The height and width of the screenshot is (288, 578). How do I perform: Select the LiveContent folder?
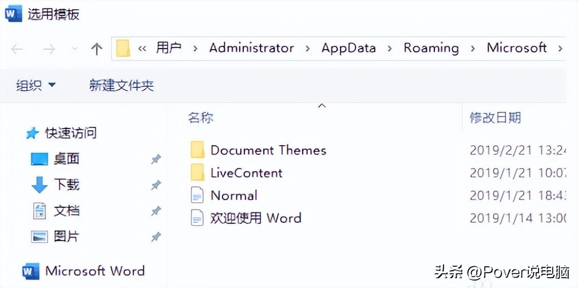247,173
